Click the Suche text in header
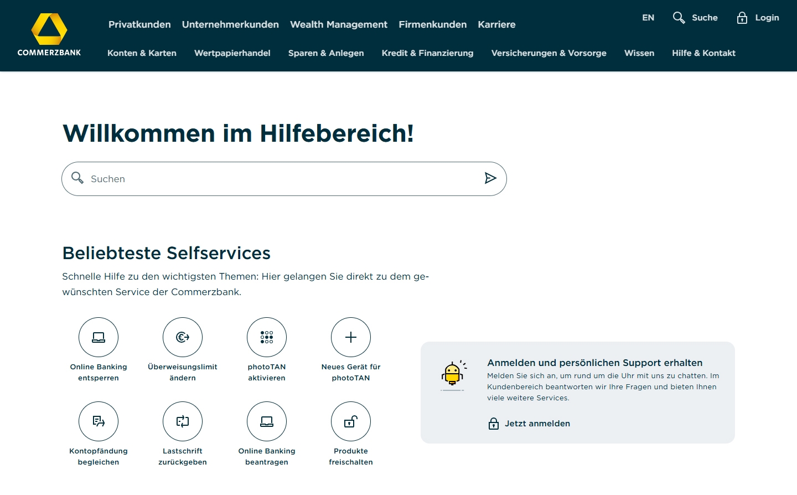Screen dimensions: 797x495 [705, 18]
